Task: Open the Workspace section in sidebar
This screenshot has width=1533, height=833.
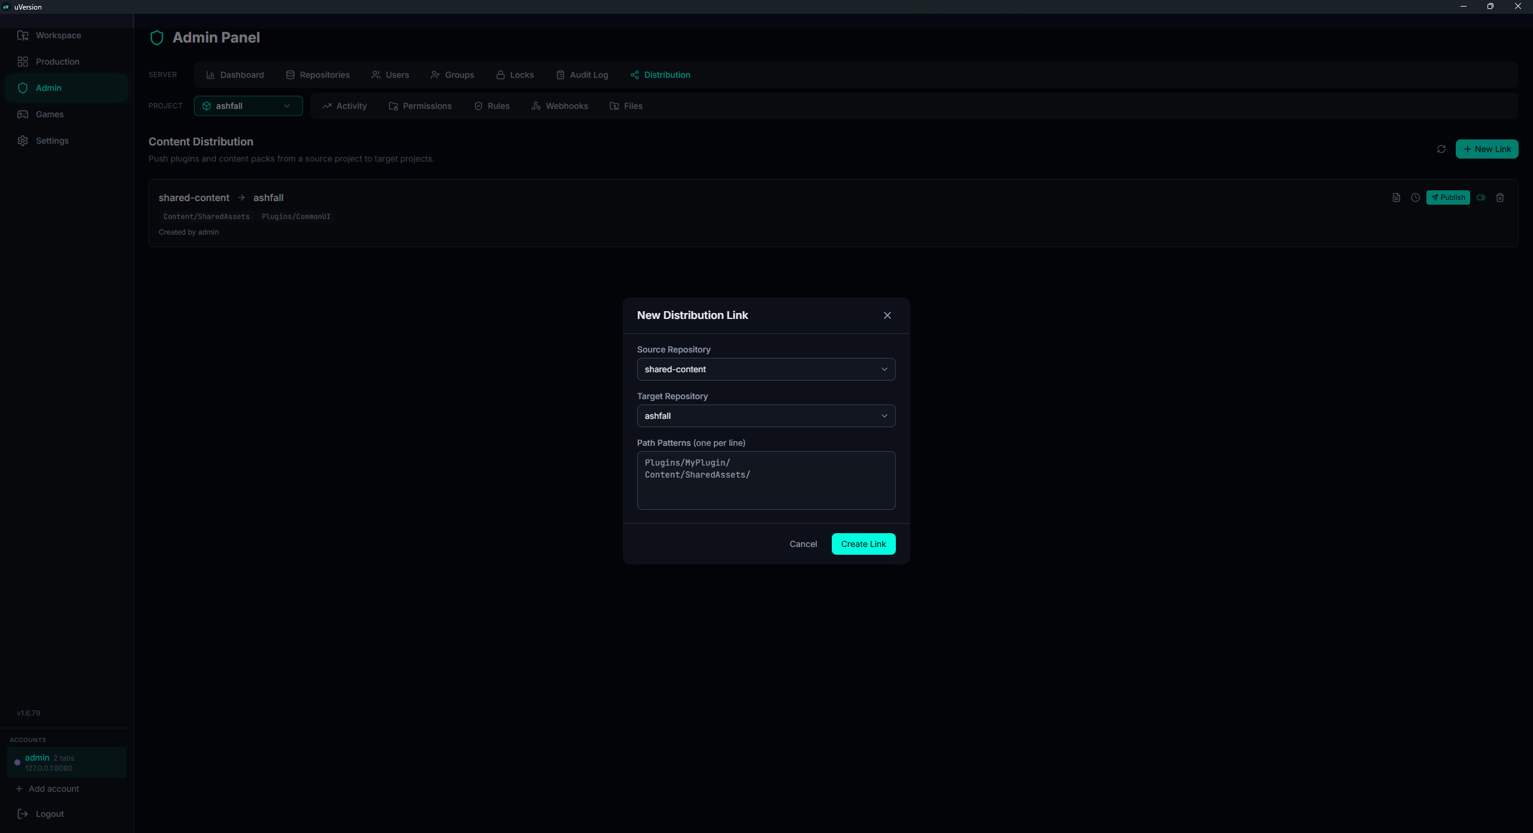Action: [66, 35]
